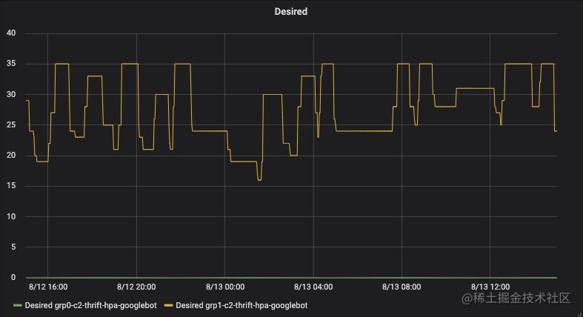Click the 30 y-axis value
583x317 pixels.
[x=11, y=94]
